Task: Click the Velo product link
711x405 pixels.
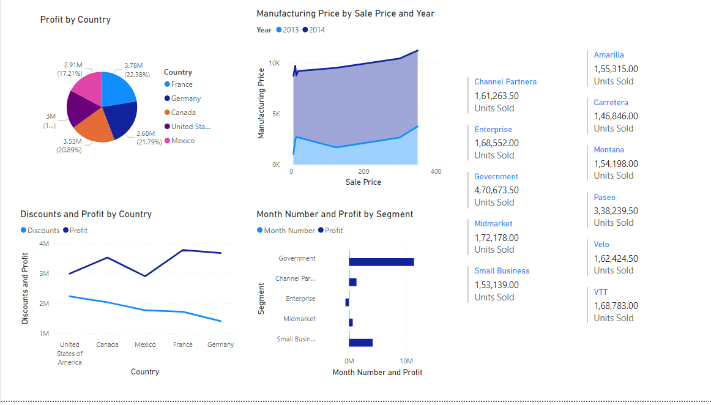Action: pos(601,244)
